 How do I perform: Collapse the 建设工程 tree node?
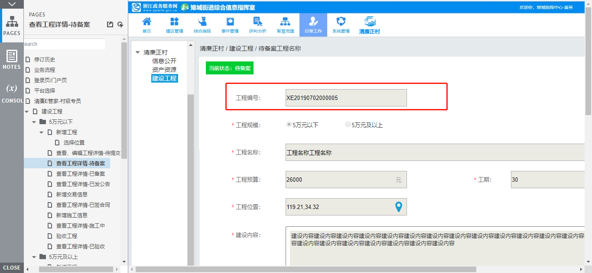[x=27, y=112]
